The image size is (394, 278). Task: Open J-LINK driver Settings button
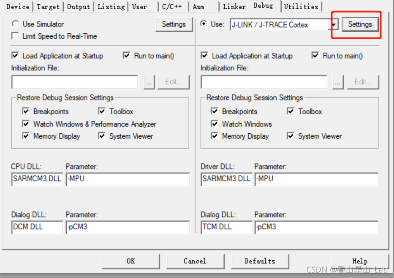click(360, 24)
